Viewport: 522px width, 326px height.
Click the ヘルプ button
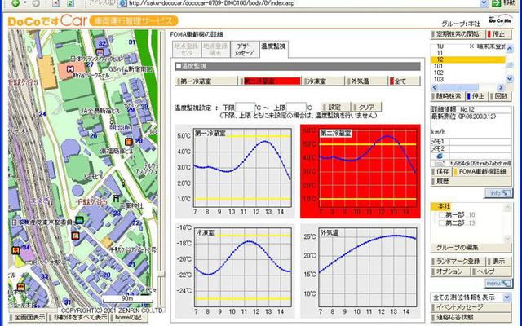491,271
